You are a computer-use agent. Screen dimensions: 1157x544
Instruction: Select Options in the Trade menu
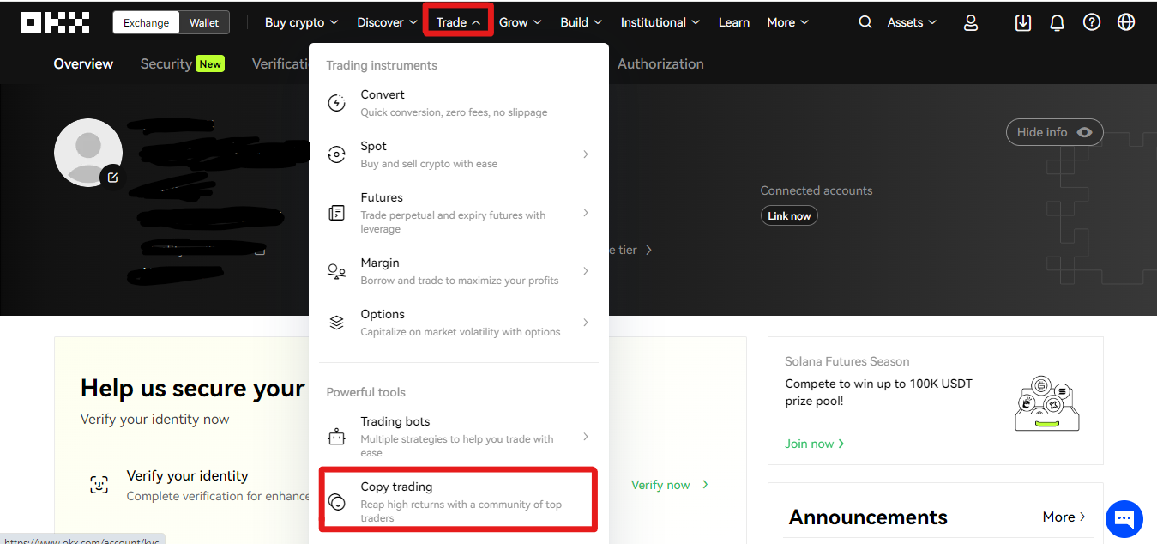pyautogui.click(x=458, y=323)
